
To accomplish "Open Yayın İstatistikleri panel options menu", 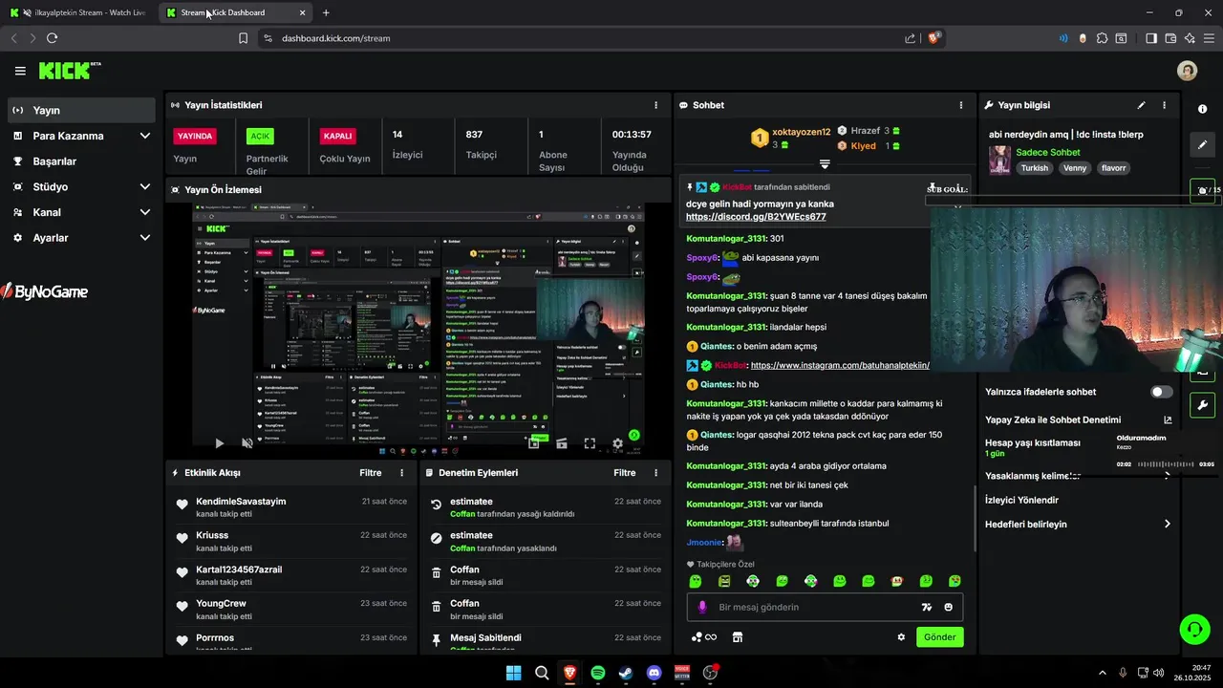I will tap(655, 105).
